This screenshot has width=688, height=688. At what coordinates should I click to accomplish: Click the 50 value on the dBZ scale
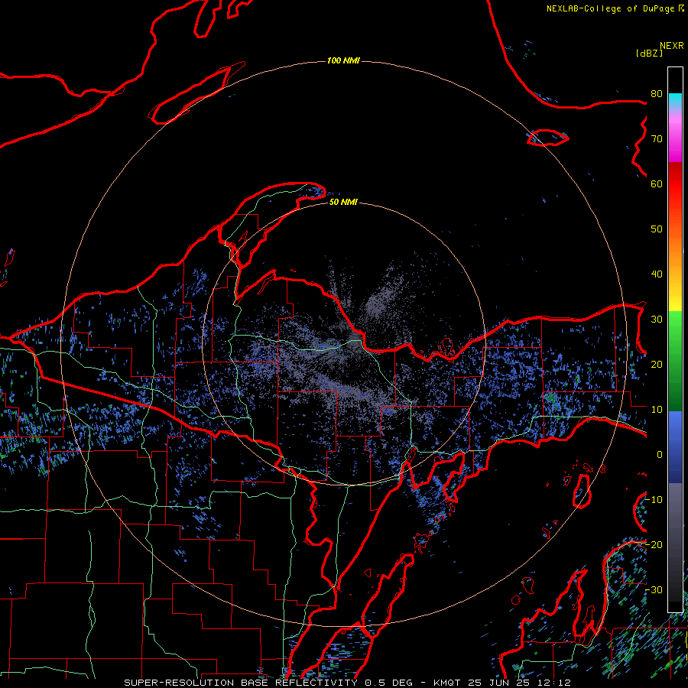click(657, 229)
